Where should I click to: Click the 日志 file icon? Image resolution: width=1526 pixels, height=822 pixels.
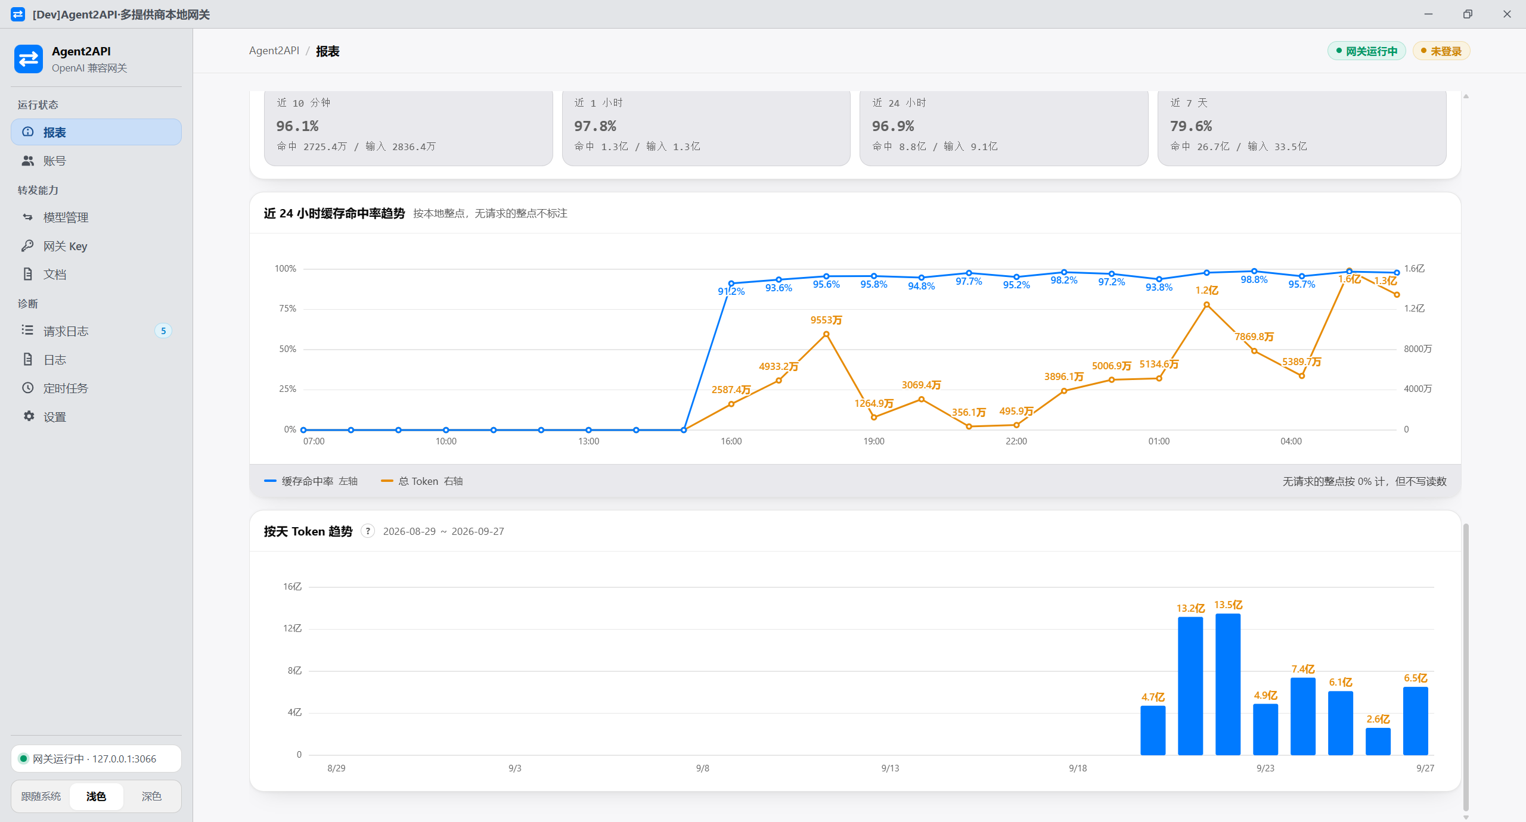(28, 359)
